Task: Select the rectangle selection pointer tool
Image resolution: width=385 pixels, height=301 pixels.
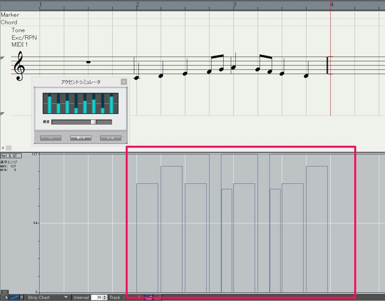Action: 5,297
